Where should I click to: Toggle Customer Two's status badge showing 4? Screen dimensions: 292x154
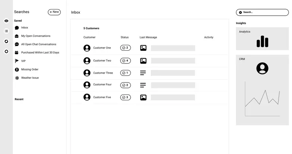tap(126, 61)
